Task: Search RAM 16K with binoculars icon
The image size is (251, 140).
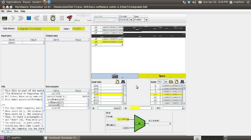Action: (x=123, y=81)
